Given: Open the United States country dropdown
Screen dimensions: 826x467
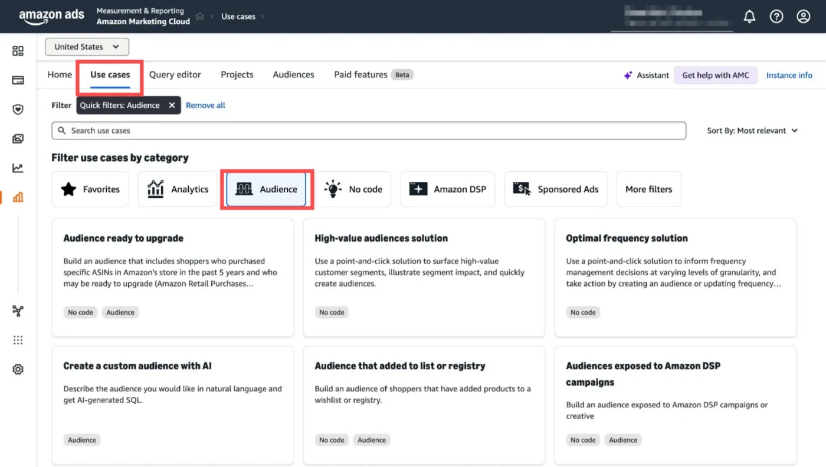Looking at the screenshot, I should pos(87,47).
